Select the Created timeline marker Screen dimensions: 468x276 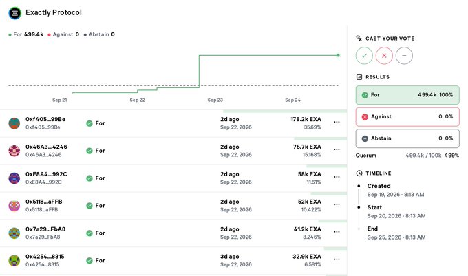click(359, 186)
